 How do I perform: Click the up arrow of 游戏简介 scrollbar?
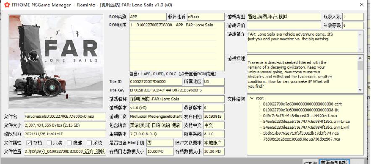pyautogui.click(x=360, y=34)
